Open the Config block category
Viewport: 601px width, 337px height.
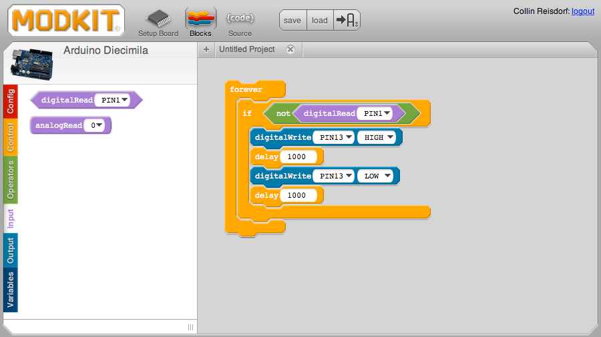coord(11,102)
